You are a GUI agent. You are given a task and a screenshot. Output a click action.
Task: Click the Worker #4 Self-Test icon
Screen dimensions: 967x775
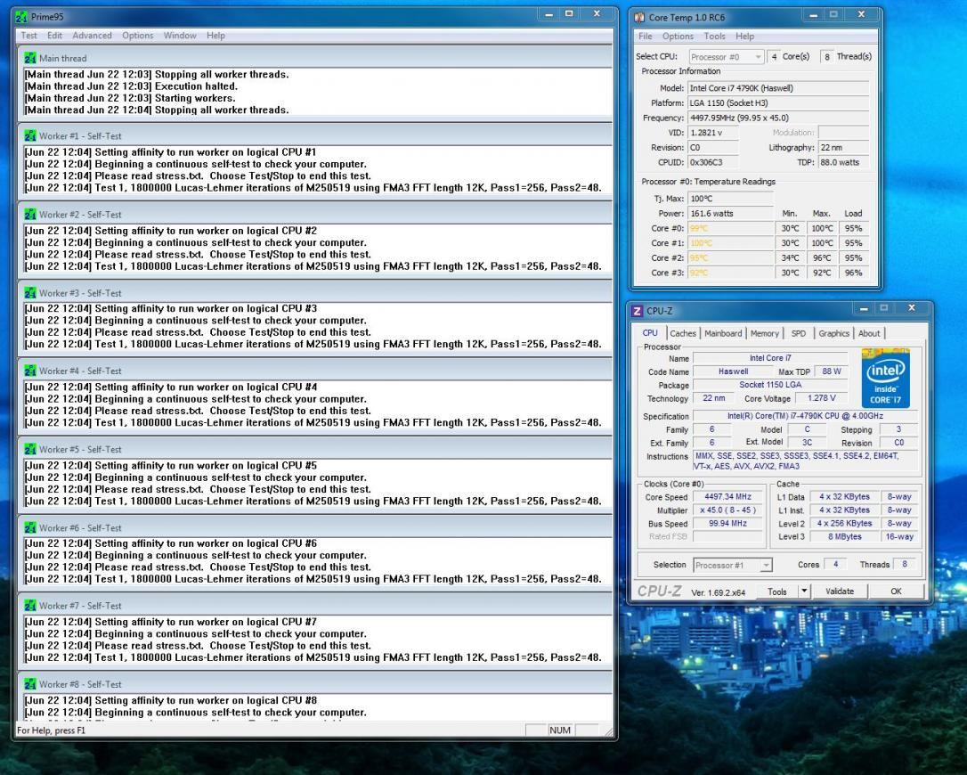[x=30, y=371]
